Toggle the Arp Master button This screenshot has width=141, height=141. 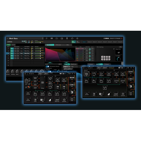[74, 42]
